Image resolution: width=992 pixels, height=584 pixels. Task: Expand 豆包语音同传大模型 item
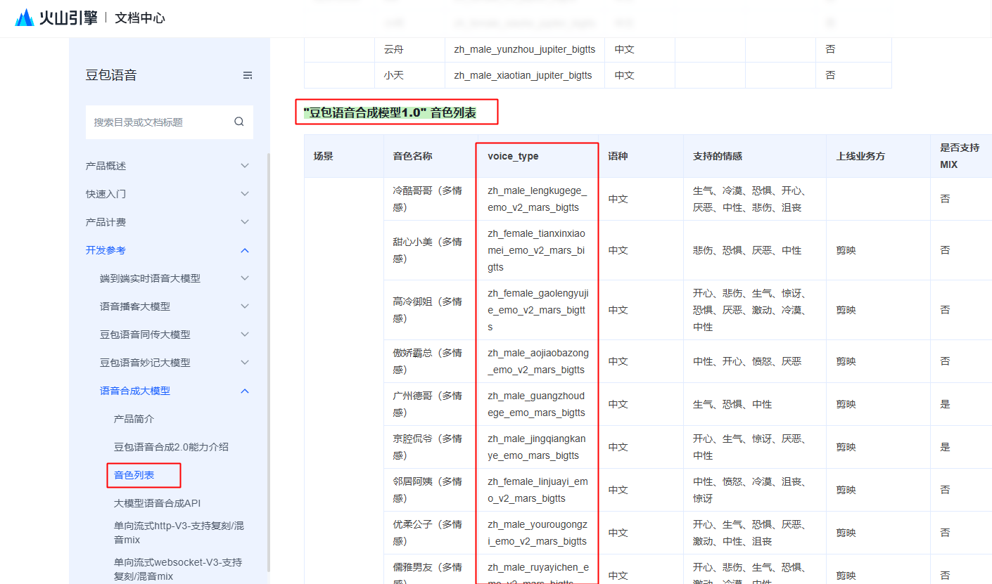[x=174, y=335]
